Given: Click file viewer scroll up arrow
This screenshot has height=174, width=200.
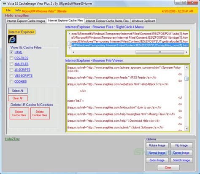Looking at the screenshot, I should tap(186, 67).
